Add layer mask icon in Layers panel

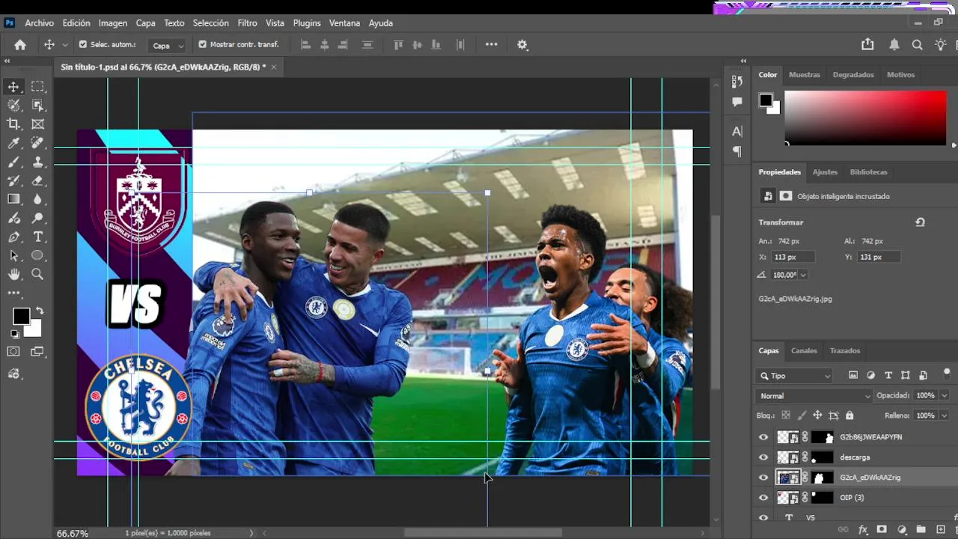click(882, 529)
